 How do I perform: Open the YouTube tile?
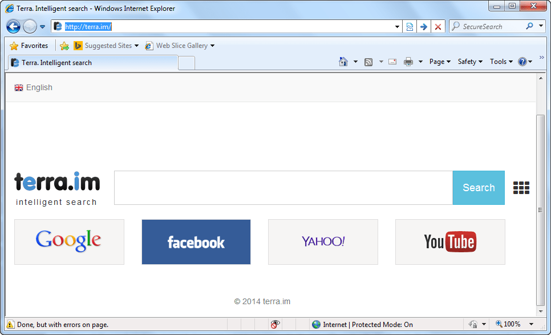(450, 242)
